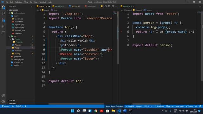Open the Help menu
The image size is (203, 114).
[x=50, y=2]
